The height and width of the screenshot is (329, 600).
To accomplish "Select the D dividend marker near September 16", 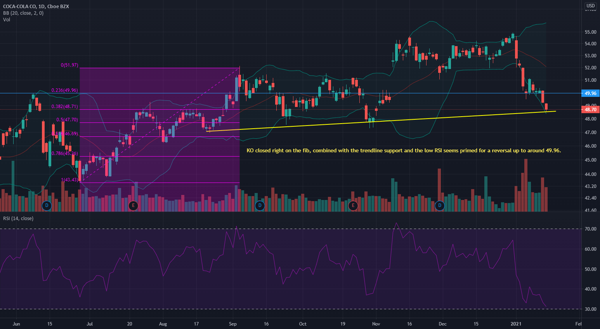I will tap(259, 206).
